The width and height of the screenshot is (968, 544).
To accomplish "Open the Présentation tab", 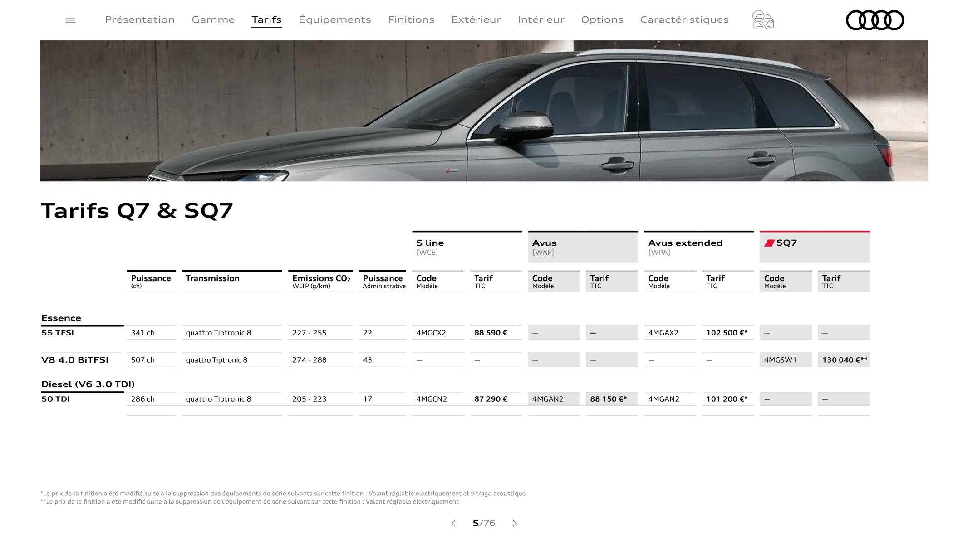I will point(140,19).
